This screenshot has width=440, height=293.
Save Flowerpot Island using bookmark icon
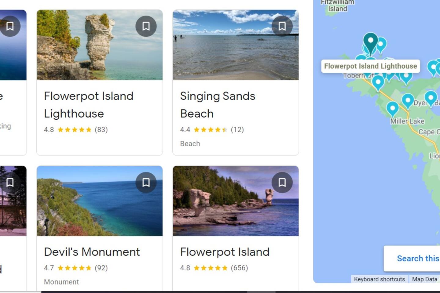click(282, 183)
